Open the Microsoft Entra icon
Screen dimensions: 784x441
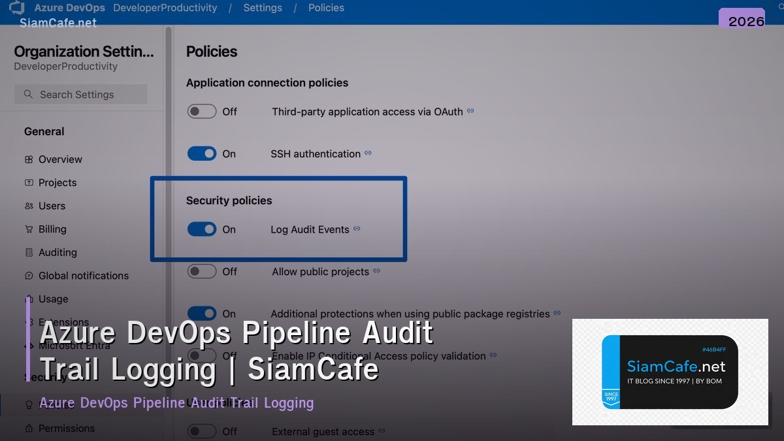coord(29,346)
